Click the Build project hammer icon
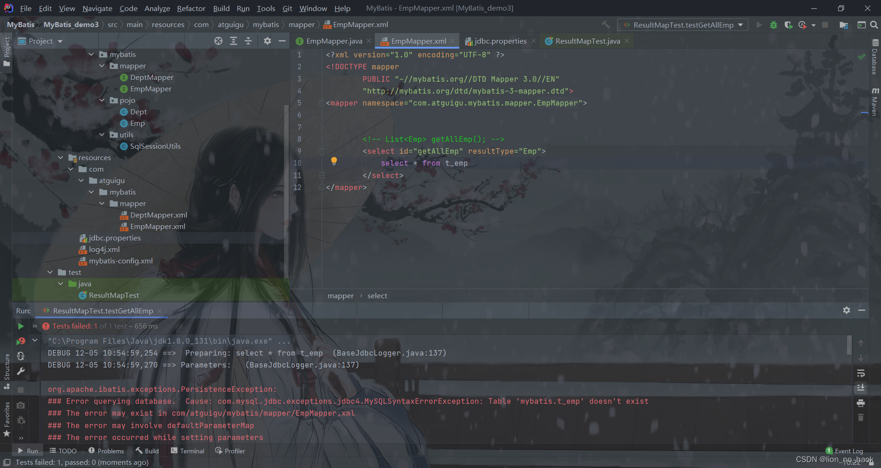 click(x=606, y=25)
